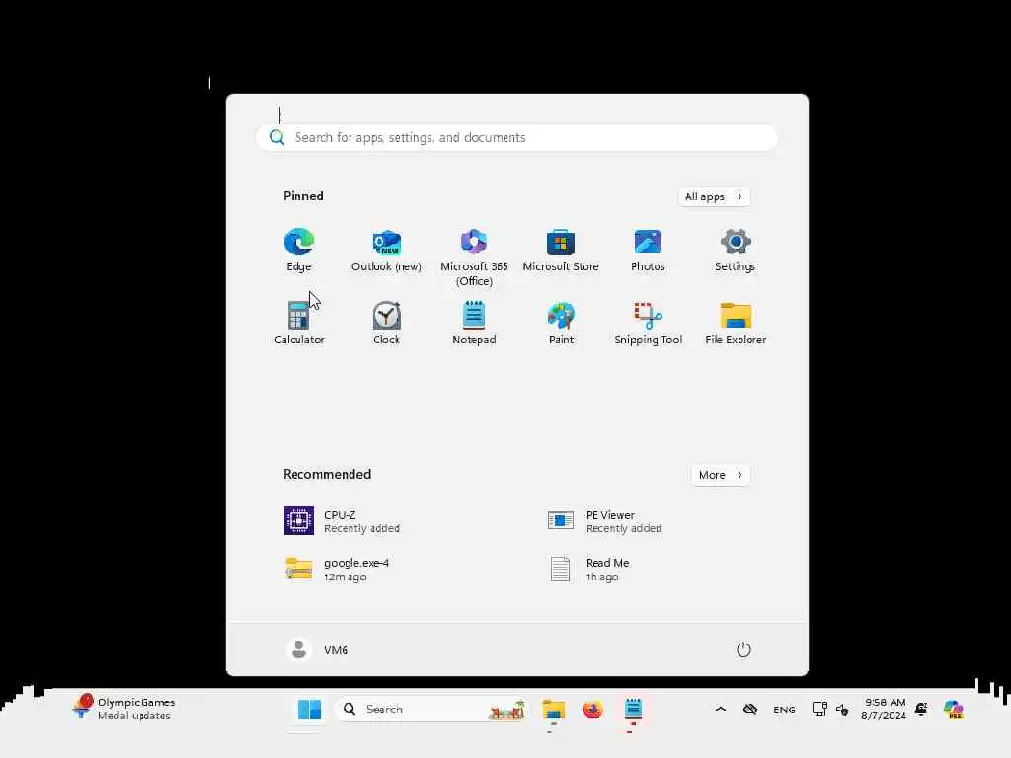Launch Outlook (new) from pinned apps

386,250
